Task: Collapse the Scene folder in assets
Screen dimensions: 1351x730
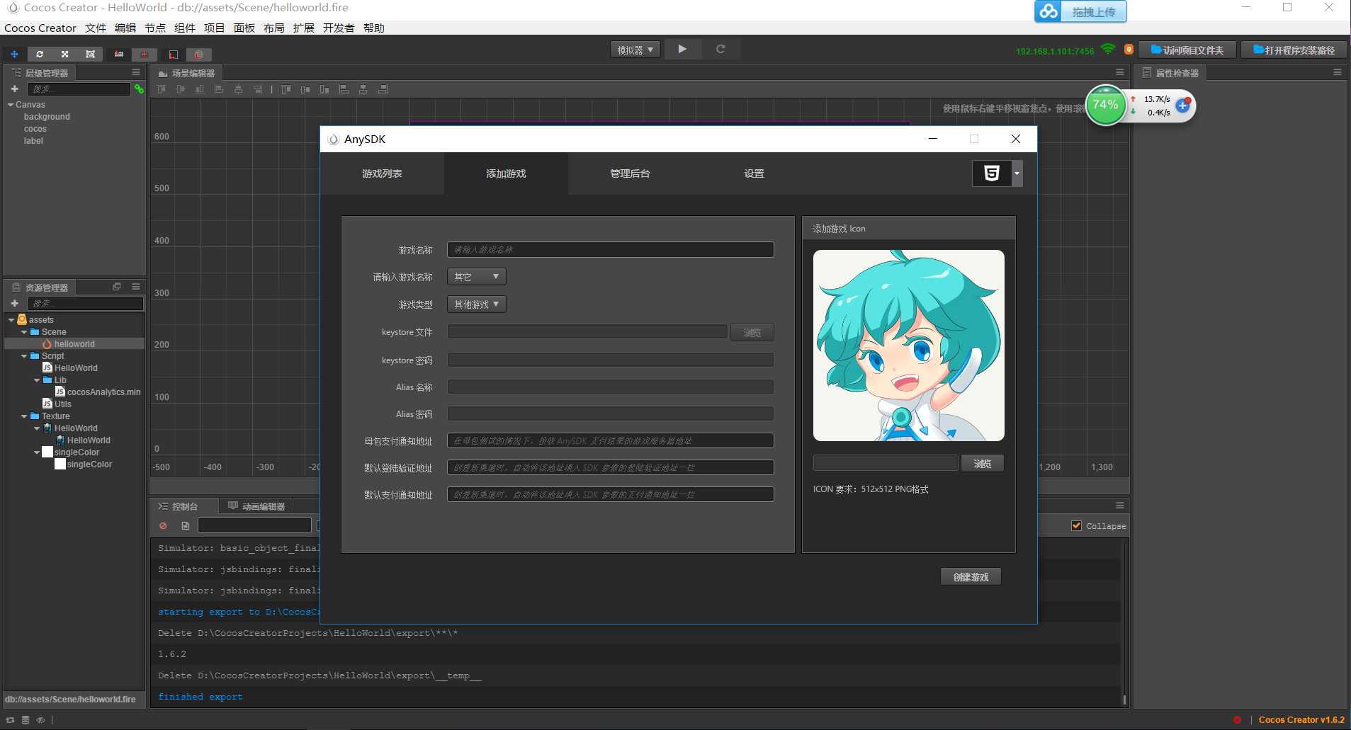Action: coord(24,332)
